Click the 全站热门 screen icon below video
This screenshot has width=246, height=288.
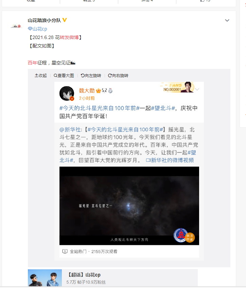coord(65,251)
